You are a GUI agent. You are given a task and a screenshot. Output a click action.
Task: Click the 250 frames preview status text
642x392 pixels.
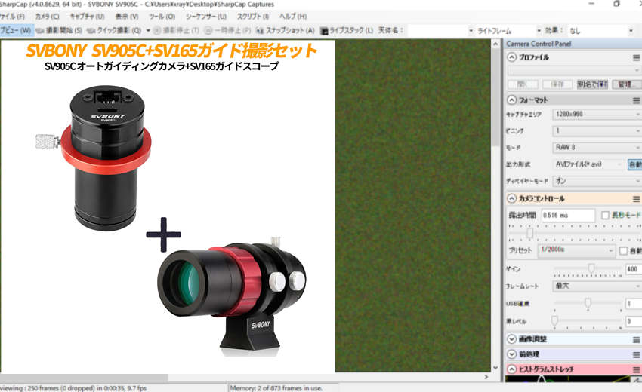(x=73, y=388)
